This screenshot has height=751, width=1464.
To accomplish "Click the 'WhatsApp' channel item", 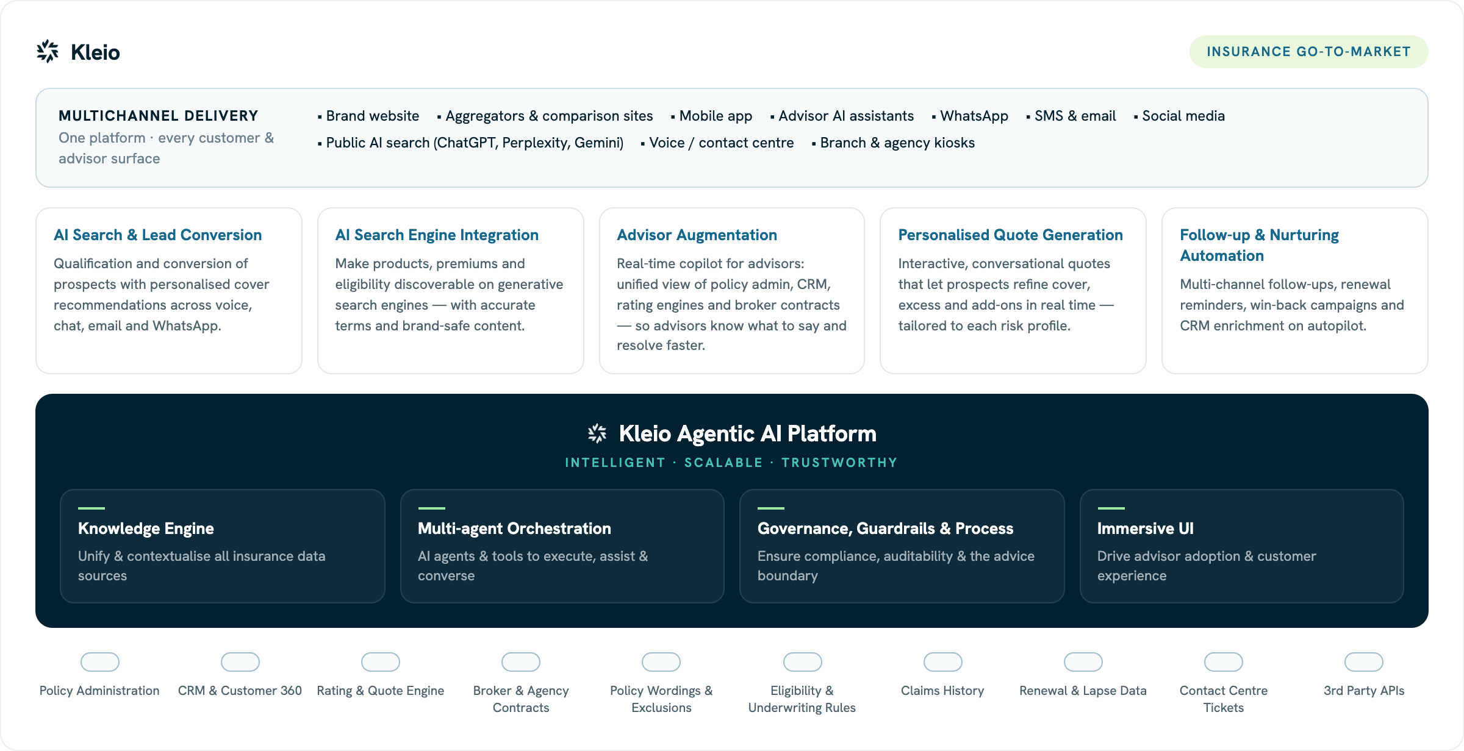I will (970, 116).
